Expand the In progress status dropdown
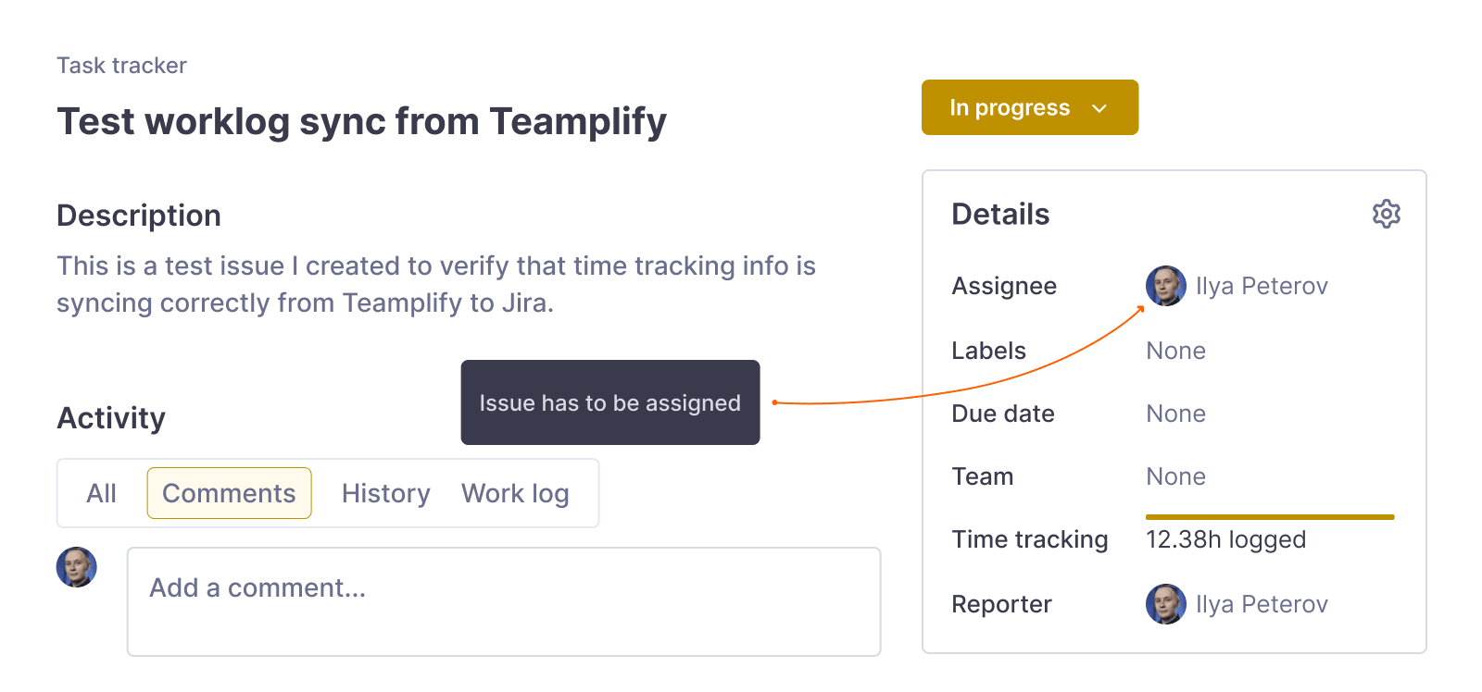The width and height of the screenshot is (1482, 692). pos(1029,107)
